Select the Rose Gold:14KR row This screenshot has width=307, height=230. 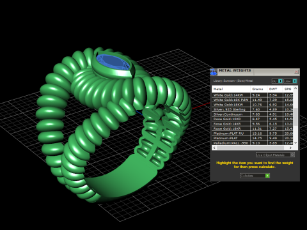click(x=253, y=124)
